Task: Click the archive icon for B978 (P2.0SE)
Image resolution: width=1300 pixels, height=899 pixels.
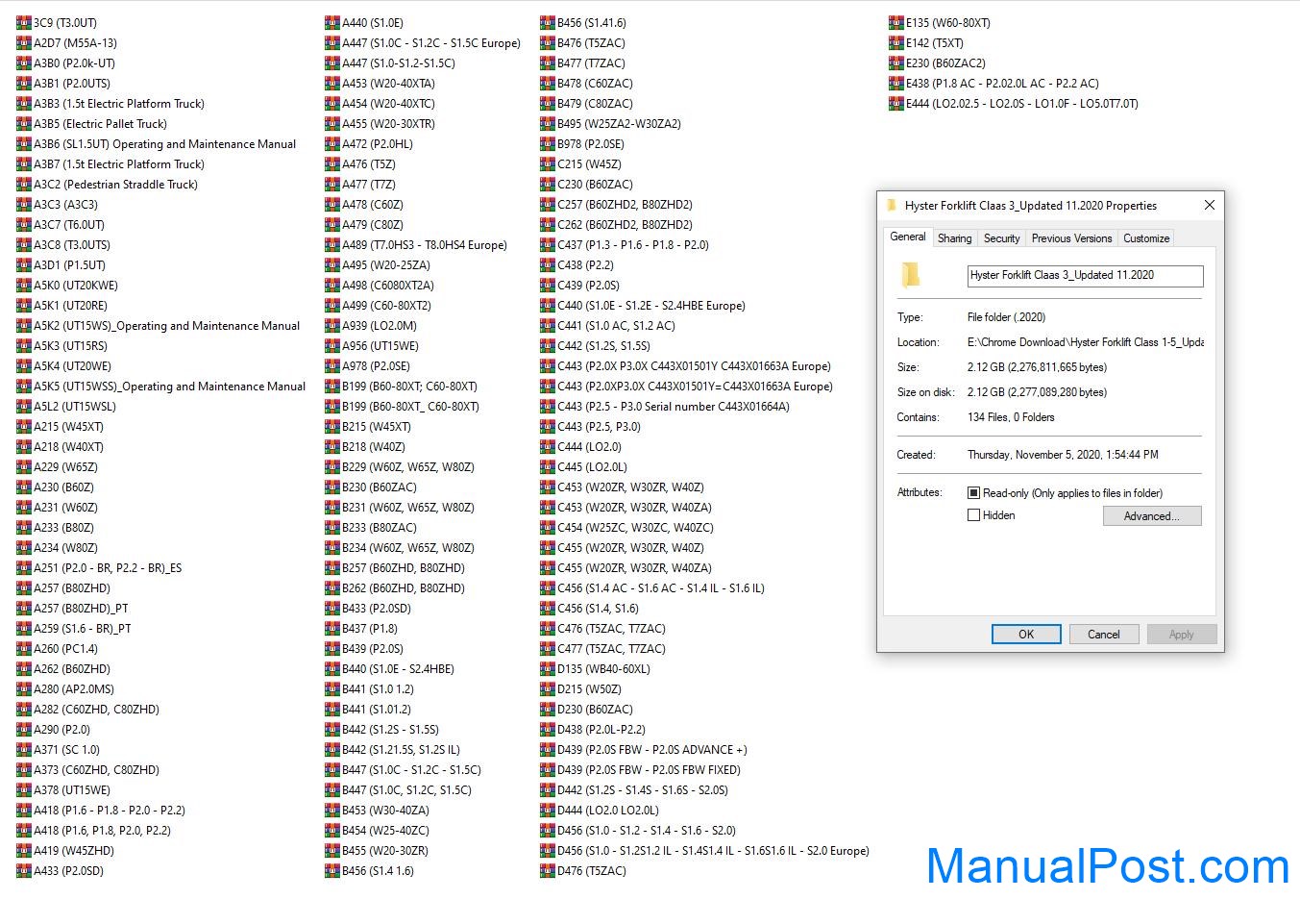Action: pyautogui.click(x=548, y=143)
